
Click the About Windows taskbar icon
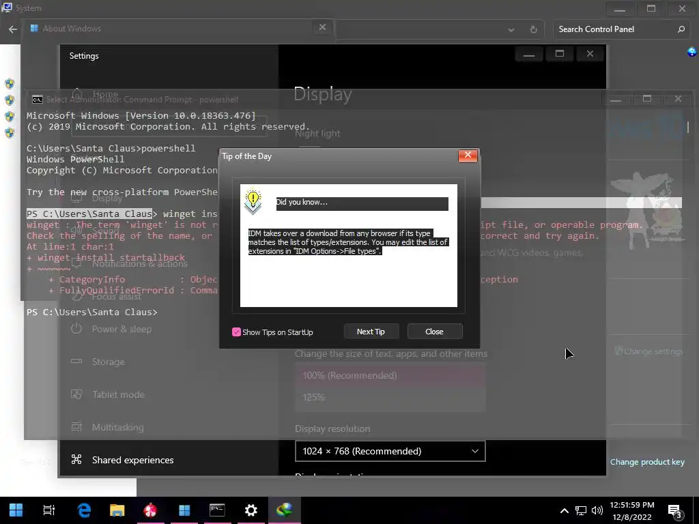click(184, 510)
